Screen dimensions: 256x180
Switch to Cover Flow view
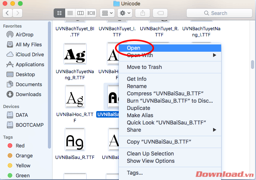pyautogui.click(x=91, y=13)
